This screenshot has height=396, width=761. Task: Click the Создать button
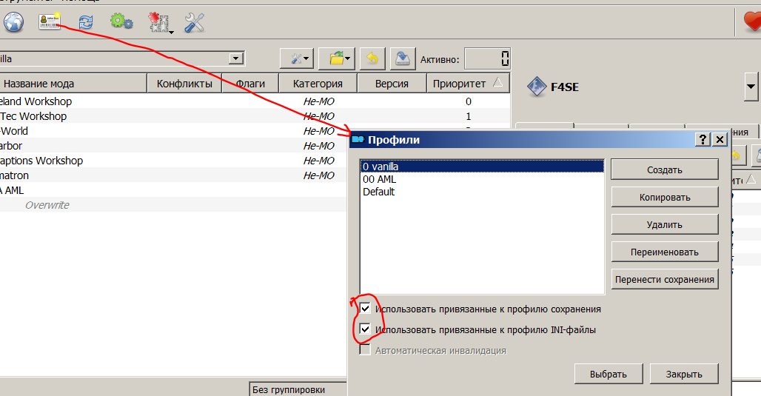pyautogui.click(x=664, y=170)
